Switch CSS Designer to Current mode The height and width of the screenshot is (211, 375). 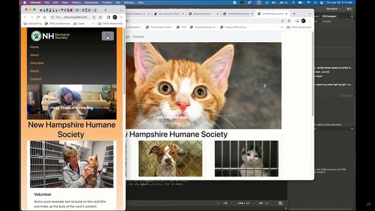tap(327, 22)
